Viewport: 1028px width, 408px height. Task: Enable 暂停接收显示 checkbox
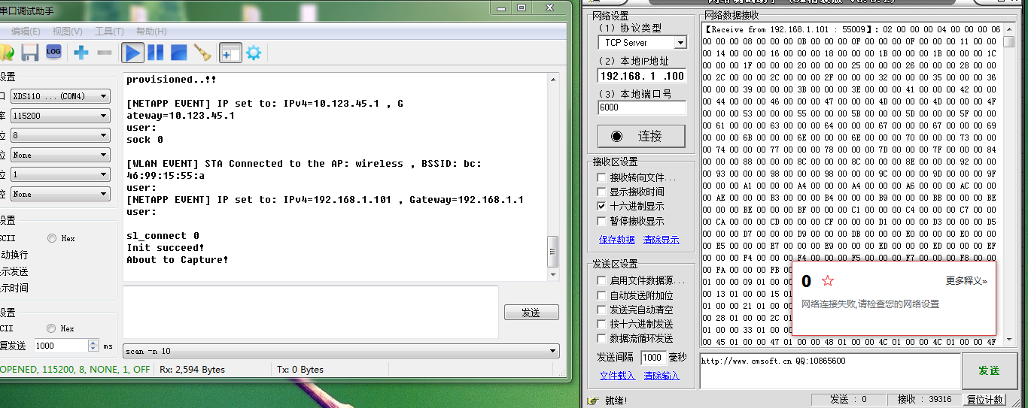[601, 221]
